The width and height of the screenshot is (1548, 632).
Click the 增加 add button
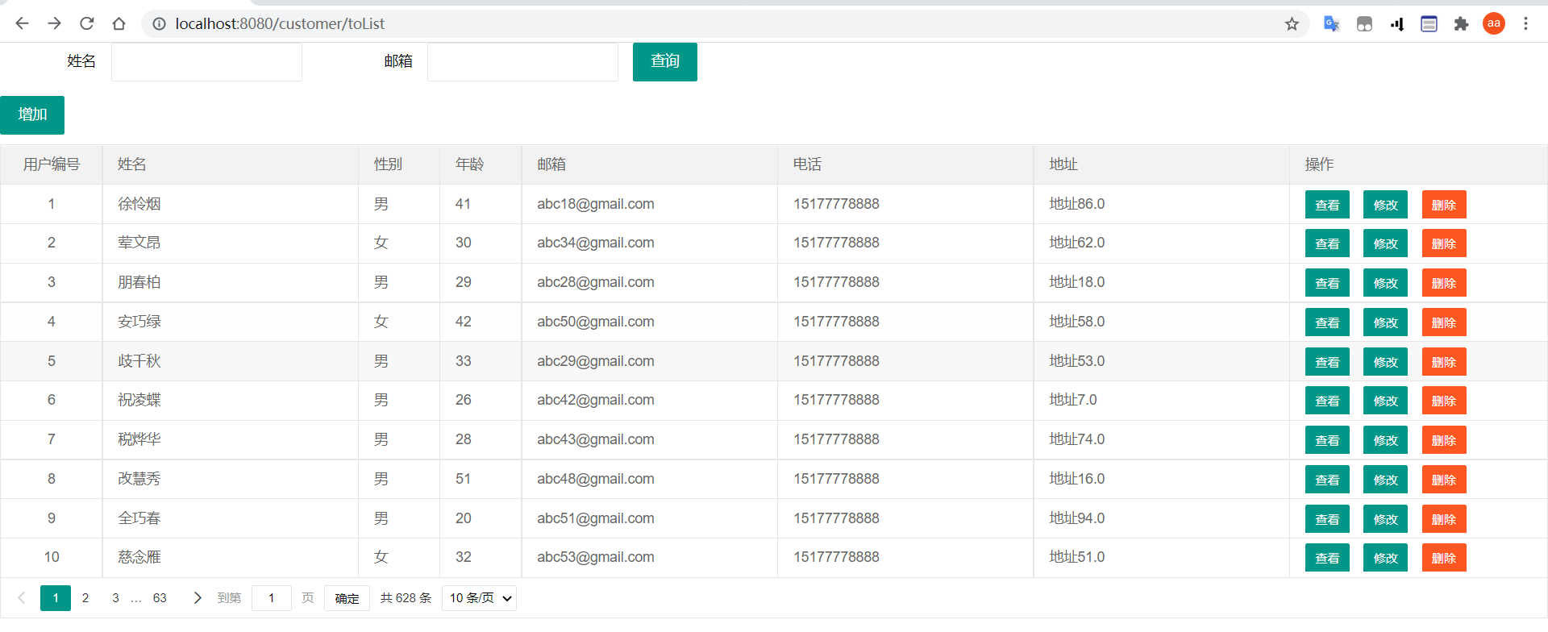click(32, 115)
